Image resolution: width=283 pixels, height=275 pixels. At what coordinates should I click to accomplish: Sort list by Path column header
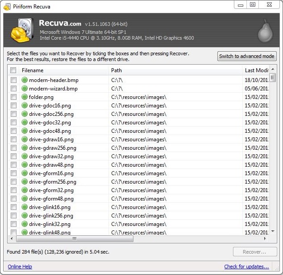[x=175, y=70]
